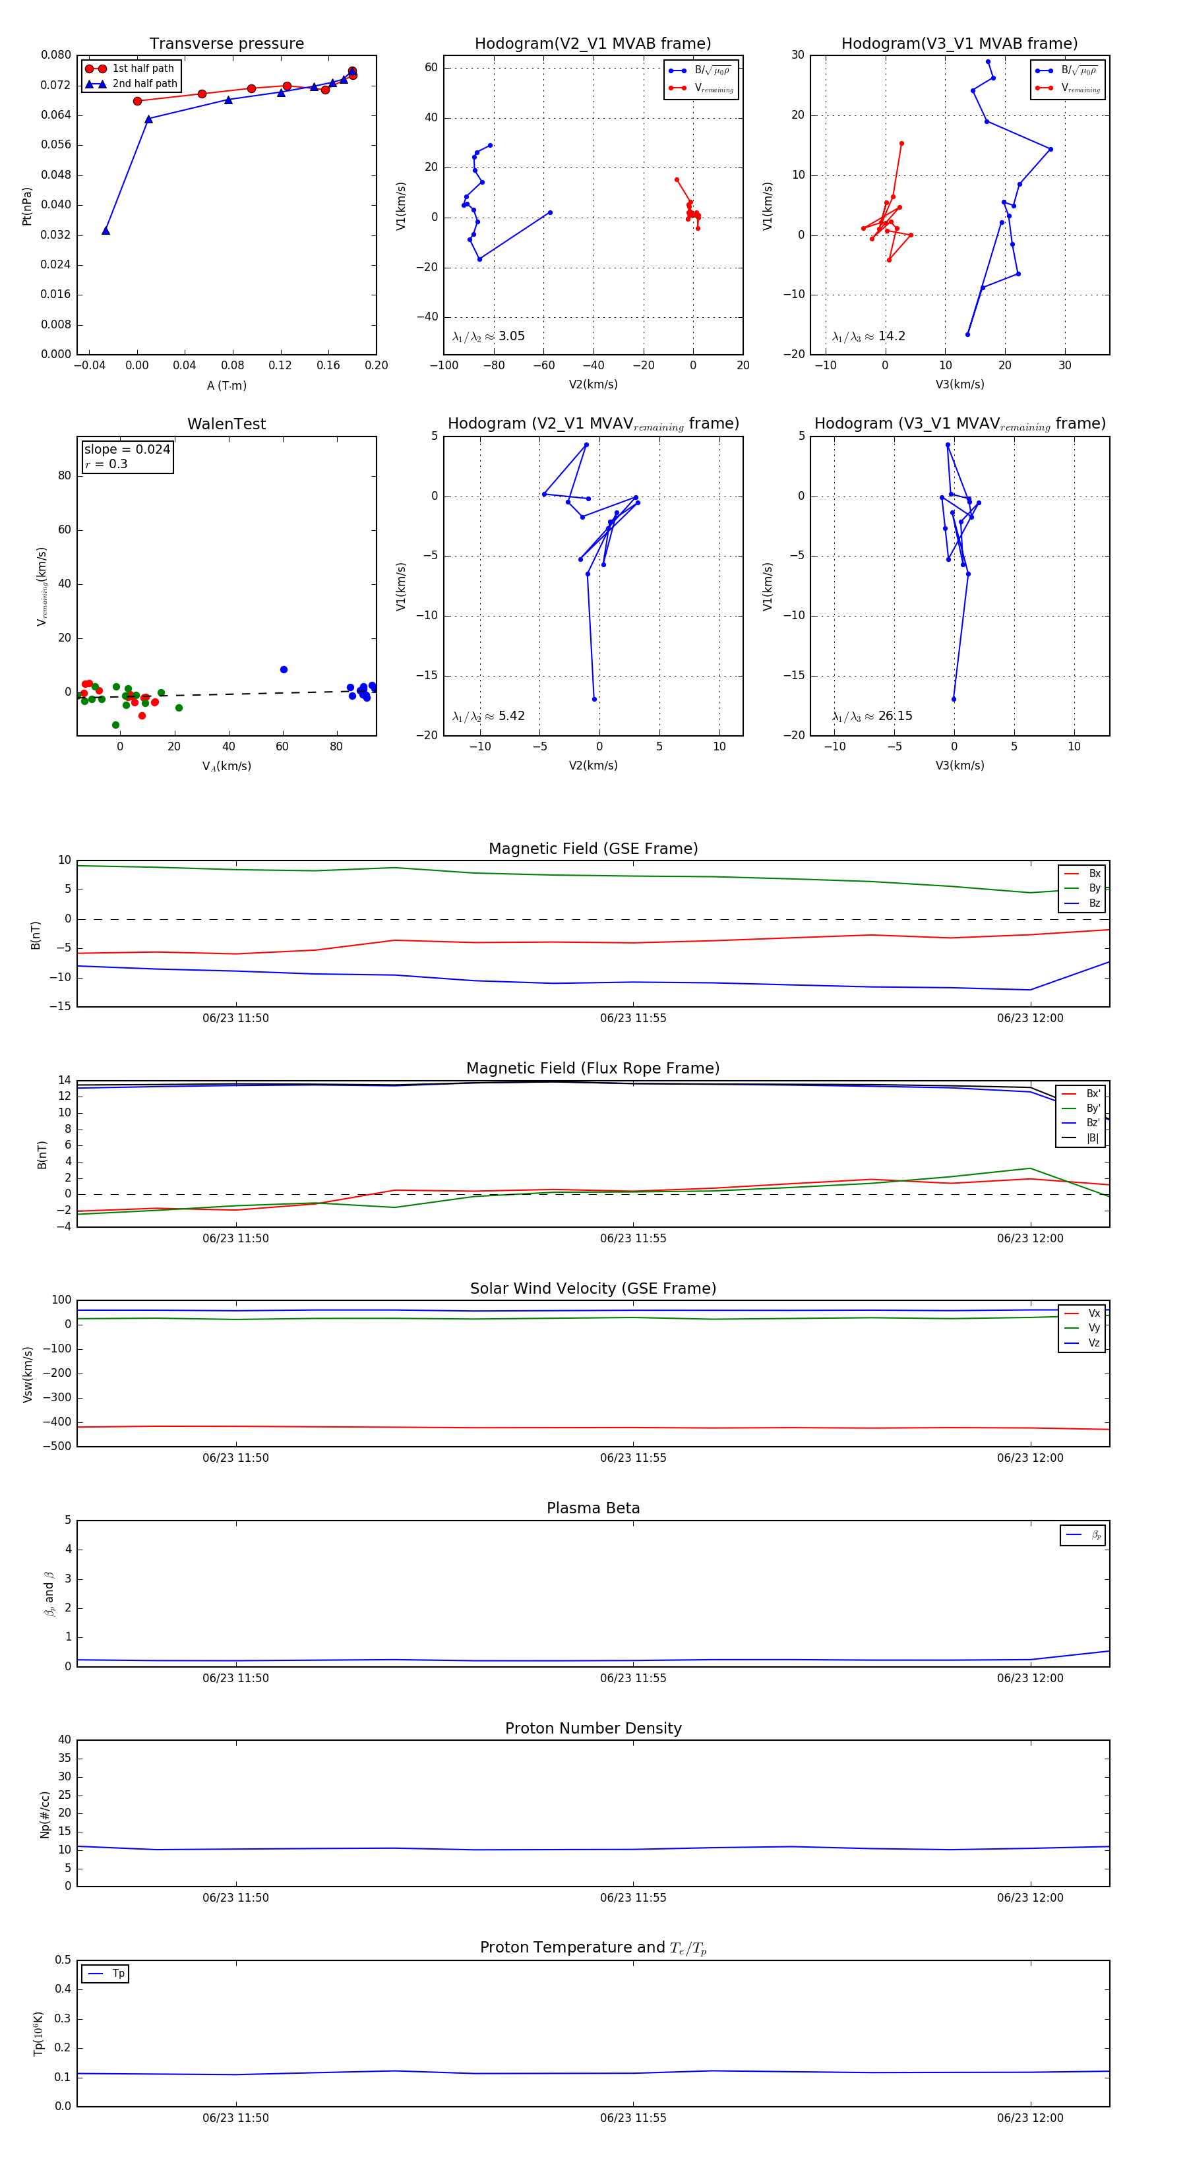Select the '2nd half path' legend entry
The width and height of the screenshot is (1187, 2176).
pos(131,84)
